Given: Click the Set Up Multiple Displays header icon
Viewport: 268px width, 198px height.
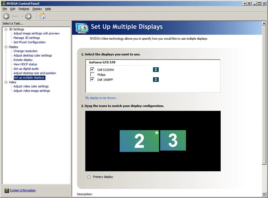Looking at the screenshot, I should (x=82, y=28).
